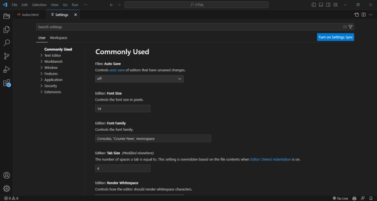Go forward with the right arrow

[119, 5]
